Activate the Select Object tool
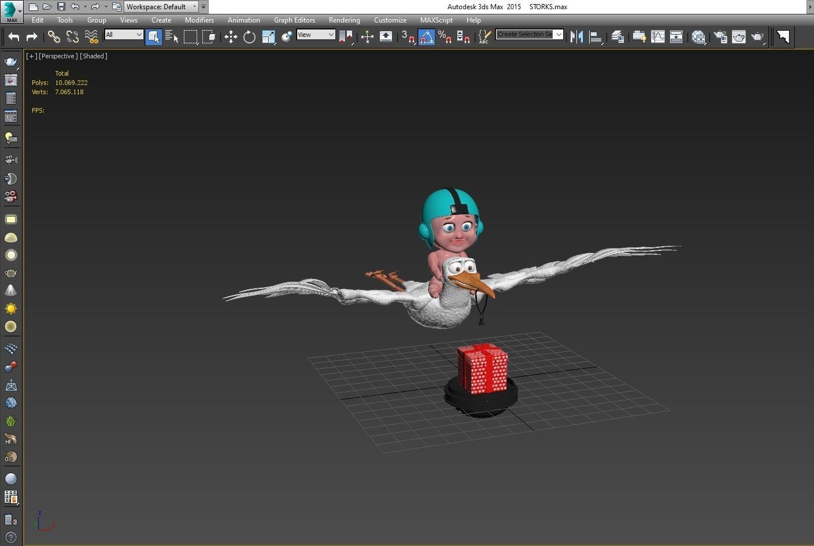Screen dimensions: 814x546 tap(154, 37)
